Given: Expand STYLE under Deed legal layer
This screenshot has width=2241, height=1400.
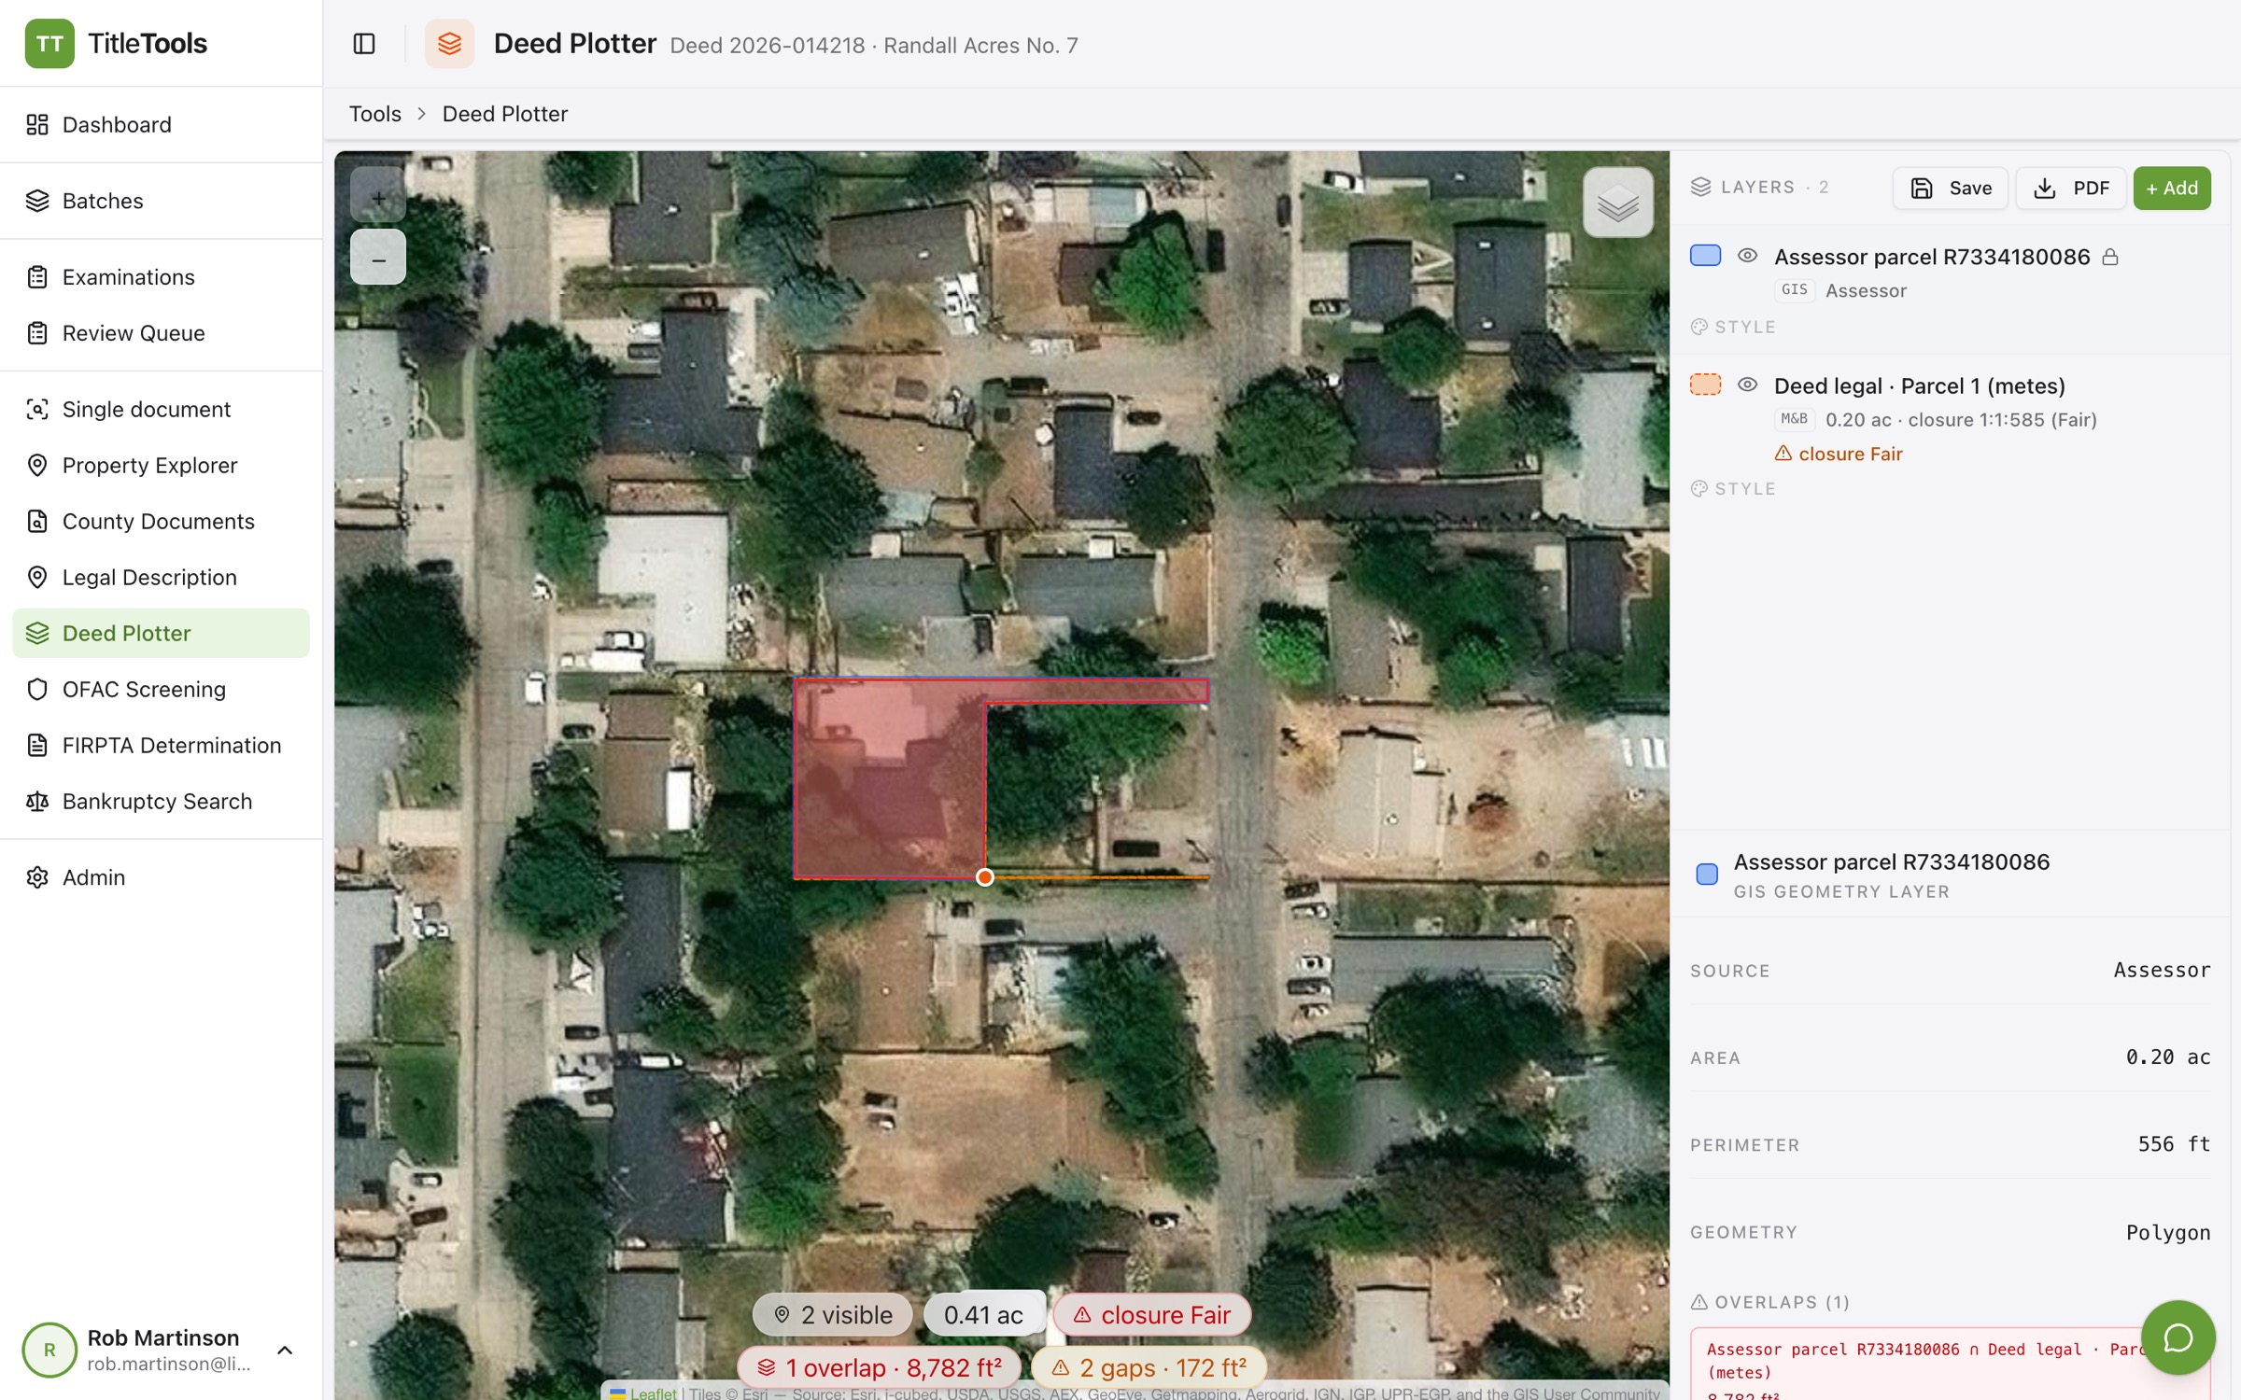Looking at the screenshot, I should coord(1734,489).
